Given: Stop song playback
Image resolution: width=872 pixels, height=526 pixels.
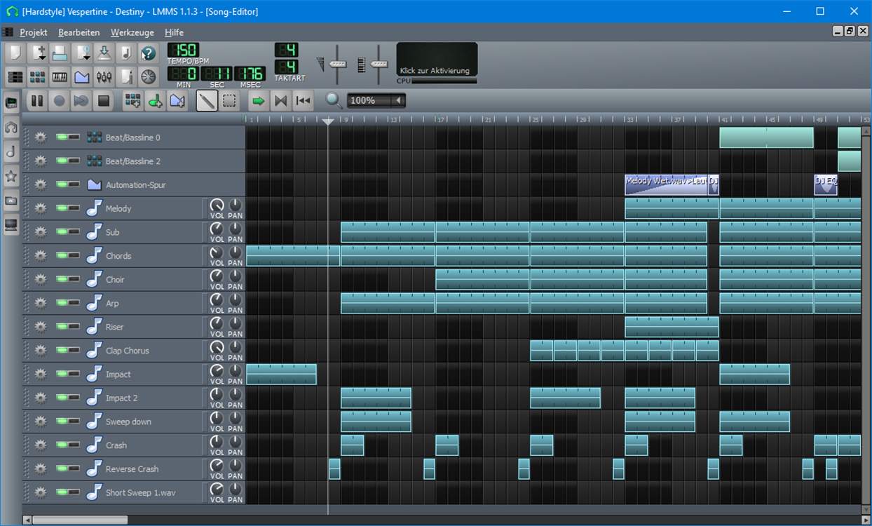Looking at the screenshot, I should [104, 101].
